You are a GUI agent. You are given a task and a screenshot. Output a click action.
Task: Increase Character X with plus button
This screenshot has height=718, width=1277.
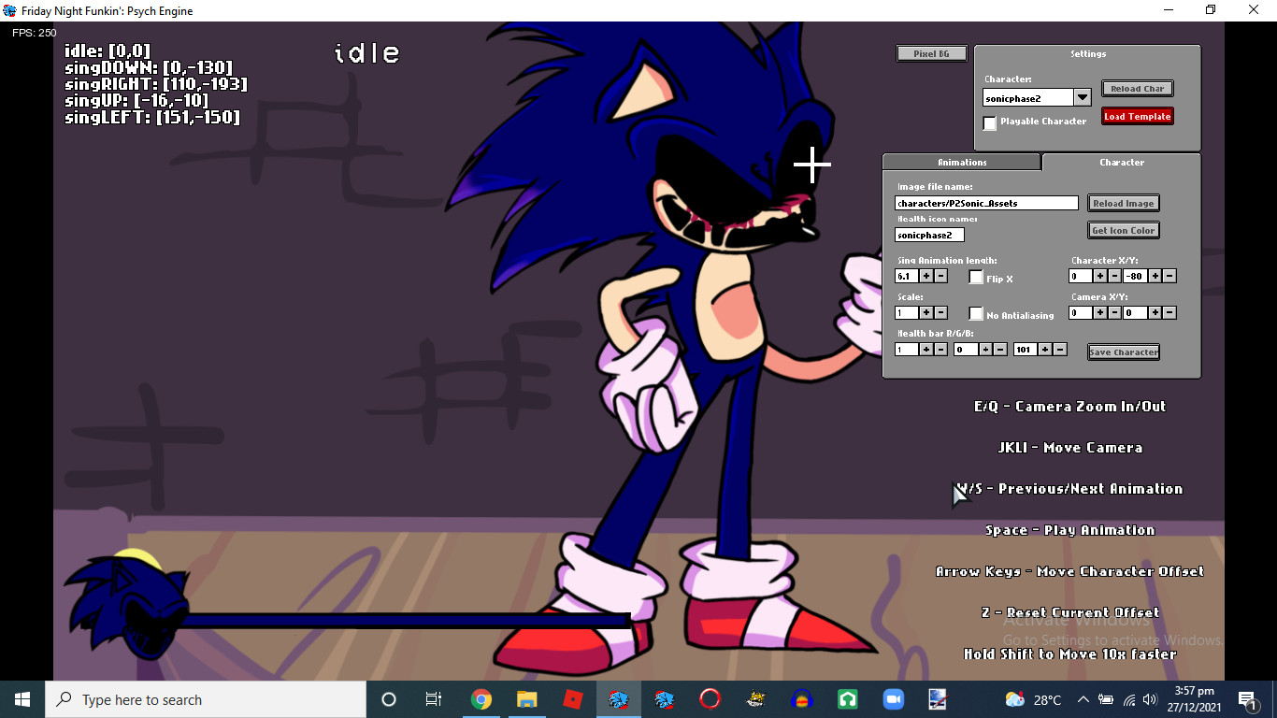(1100, 276)
